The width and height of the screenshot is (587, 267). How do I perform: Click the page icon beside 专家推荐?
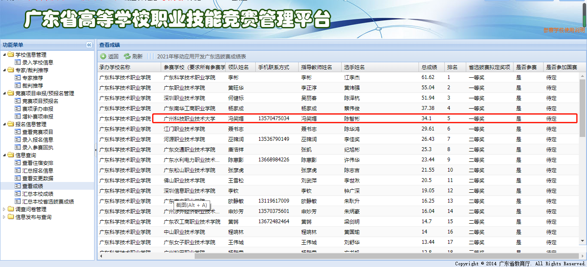(x=18, y=78)
